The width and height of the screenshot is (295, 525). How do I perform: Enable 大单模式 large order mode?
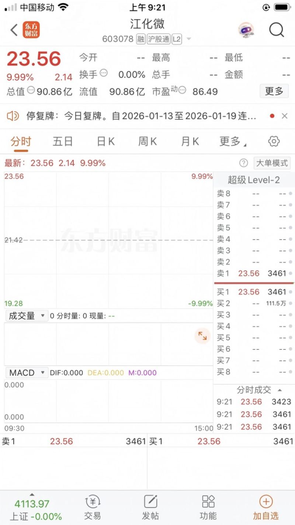[x=272, y=163]
